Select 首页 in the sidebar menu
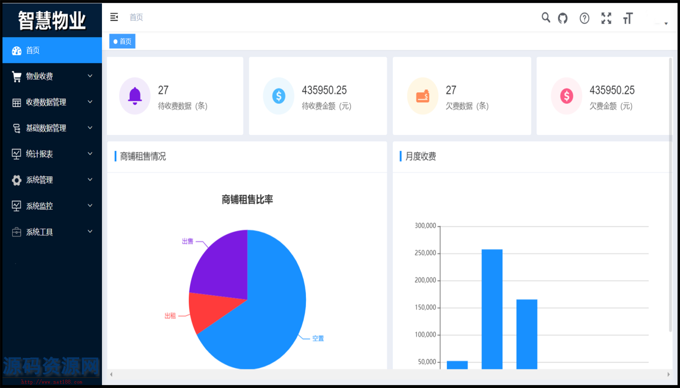 tap(52, 50)
